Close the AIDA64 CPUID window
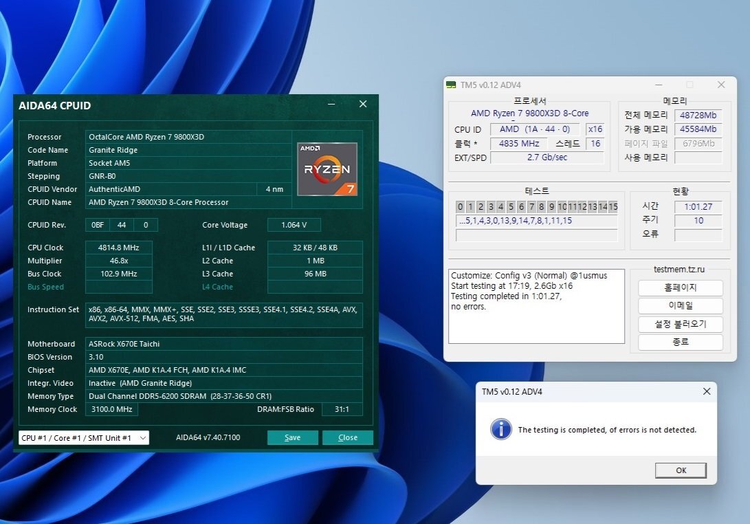Screen dimensions: 750x524 (x=363, y=104)
